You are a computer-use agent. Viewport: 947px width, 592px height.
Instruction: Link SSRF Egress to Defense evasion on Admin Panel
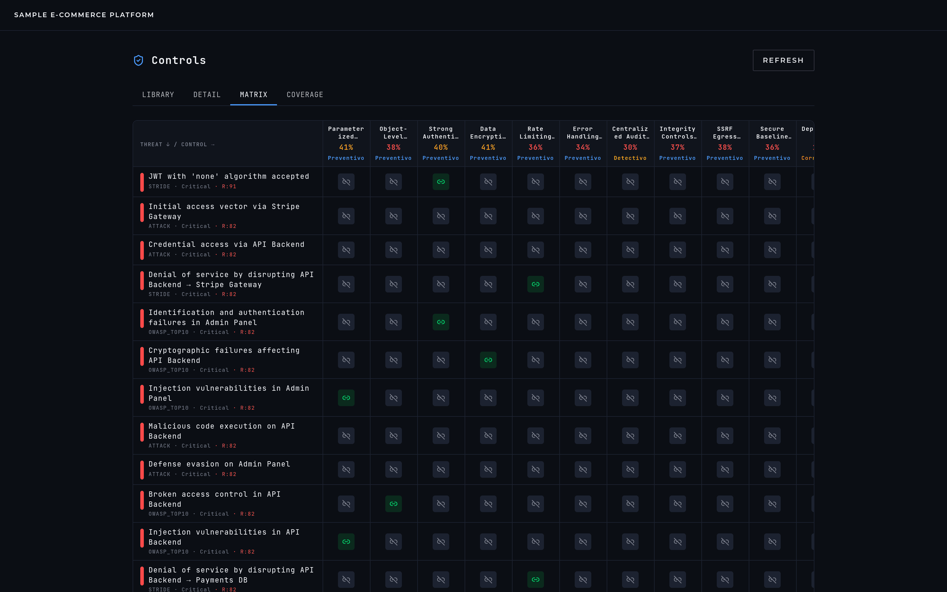(725, 469)
